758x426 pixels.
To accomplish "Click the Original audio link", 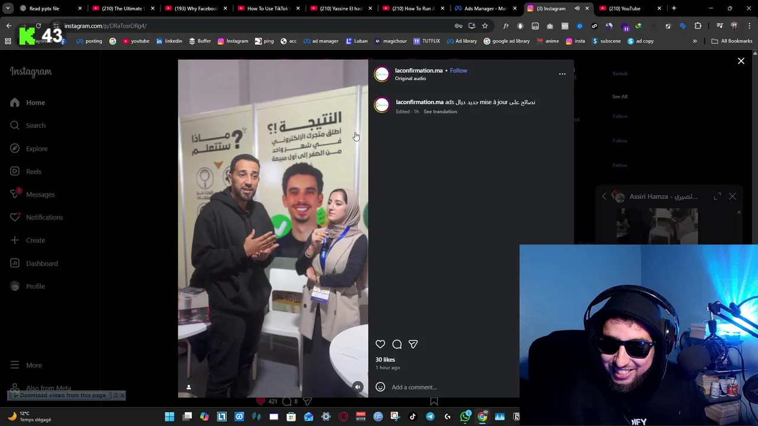I will [x=410, y=79].
